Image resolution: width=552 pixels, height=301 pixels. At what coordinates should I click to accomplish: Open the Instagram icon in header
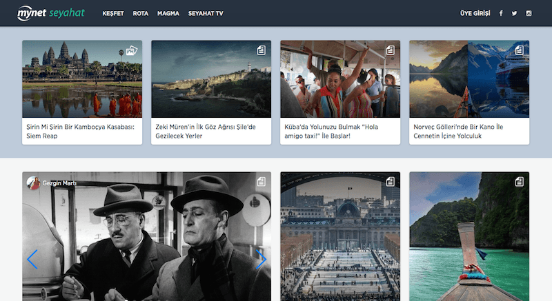point(529,13)
